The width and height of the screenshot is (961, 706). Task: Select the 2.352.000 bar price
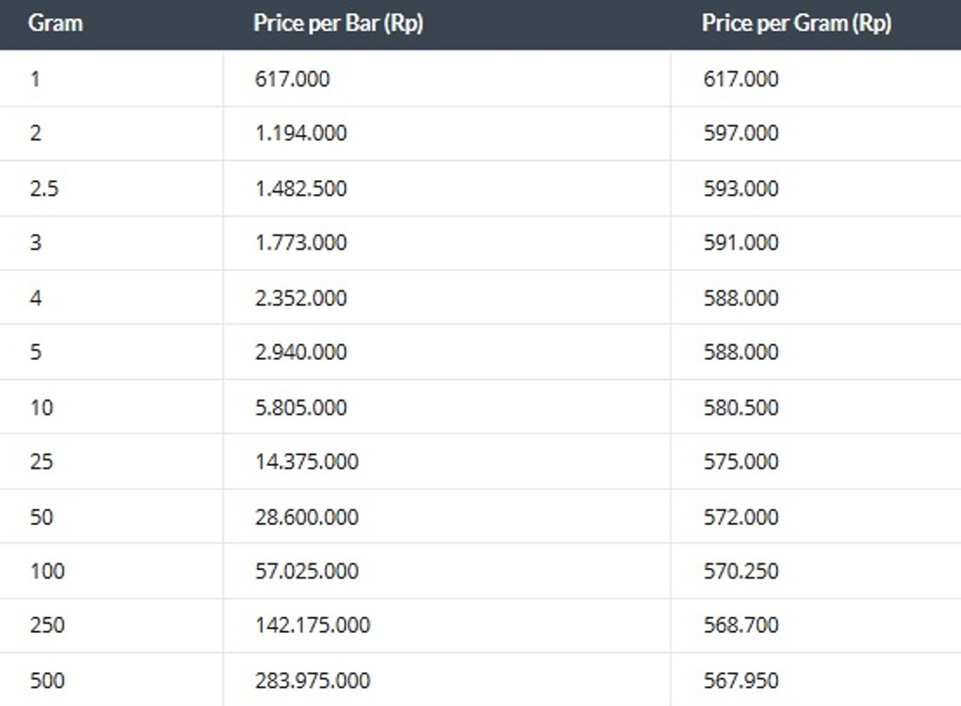coord(300,298)
